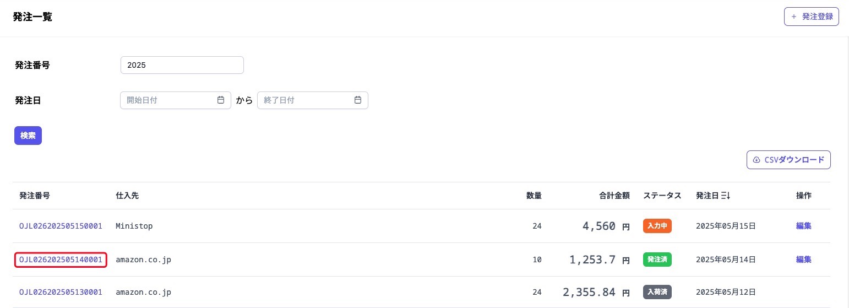This screenshot has height=308, width=849.
Task: Click 編集 for the May 14 amazon order
Action: point(803,260)
